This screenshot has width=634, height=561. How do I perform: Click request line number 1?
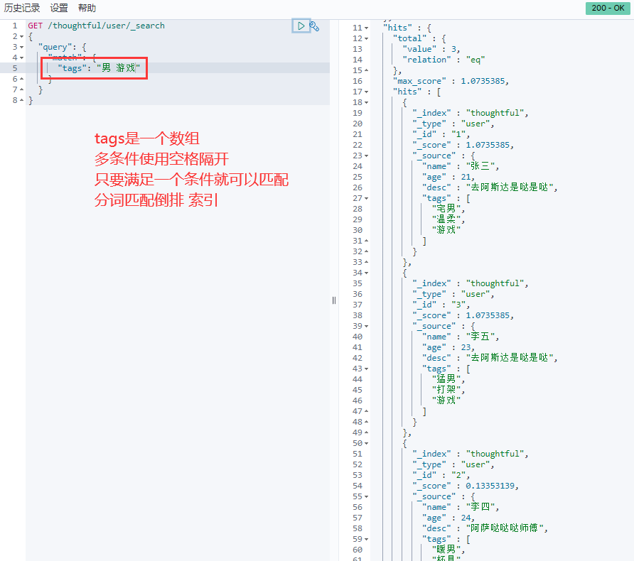(15, 26)
